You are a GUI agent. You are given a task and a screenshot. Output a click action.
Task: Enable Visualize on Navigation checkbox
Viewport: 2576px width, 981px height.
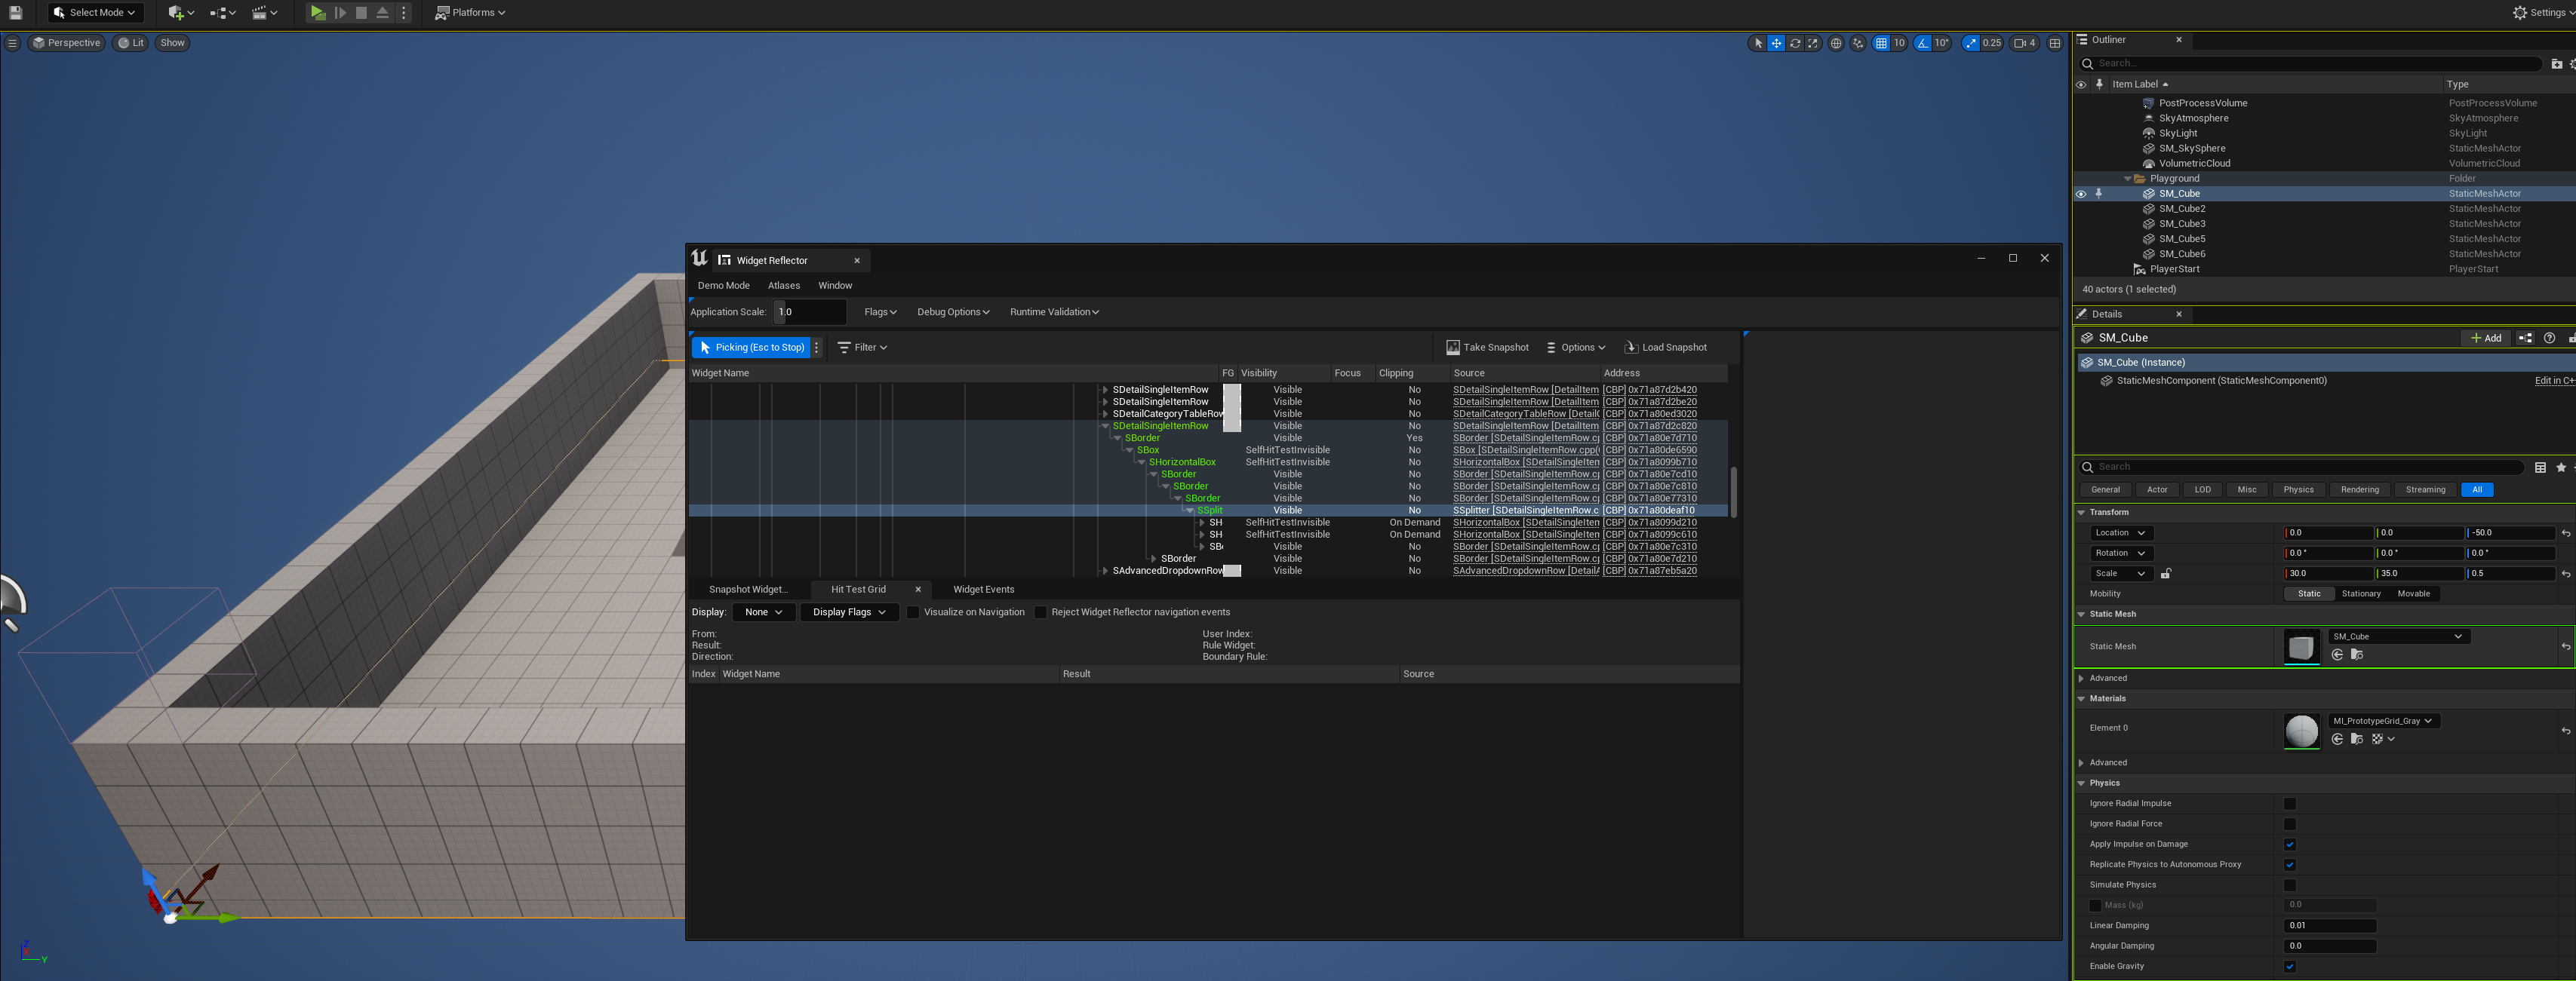coord(913,612)
